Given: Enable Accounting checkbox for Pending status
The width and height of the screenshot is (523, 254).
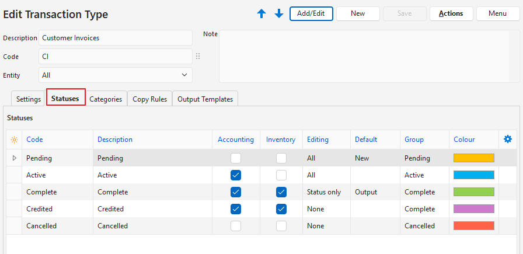Looking at the screenshot, I should [236, 158].
